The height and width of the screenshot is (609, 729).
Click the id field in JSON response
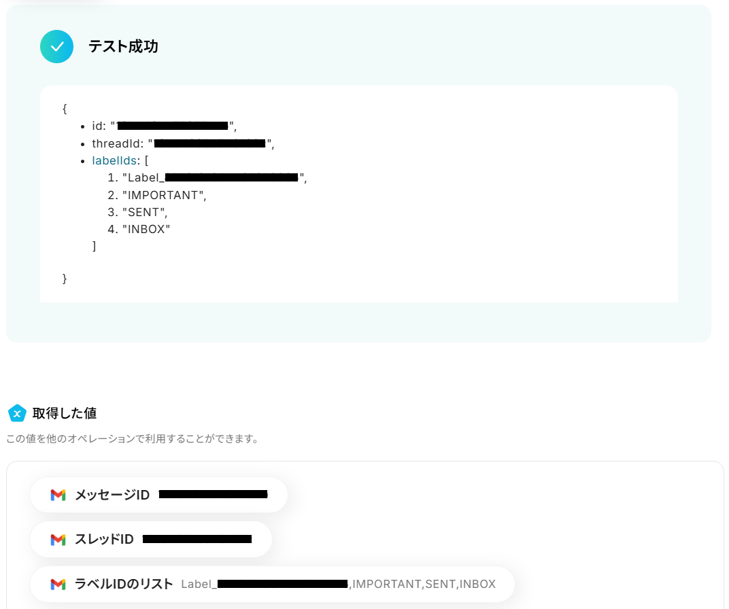point(164,126)
